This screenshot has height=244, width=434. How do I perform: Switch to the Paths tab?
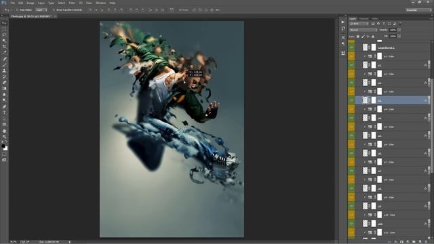pos(375,19)
